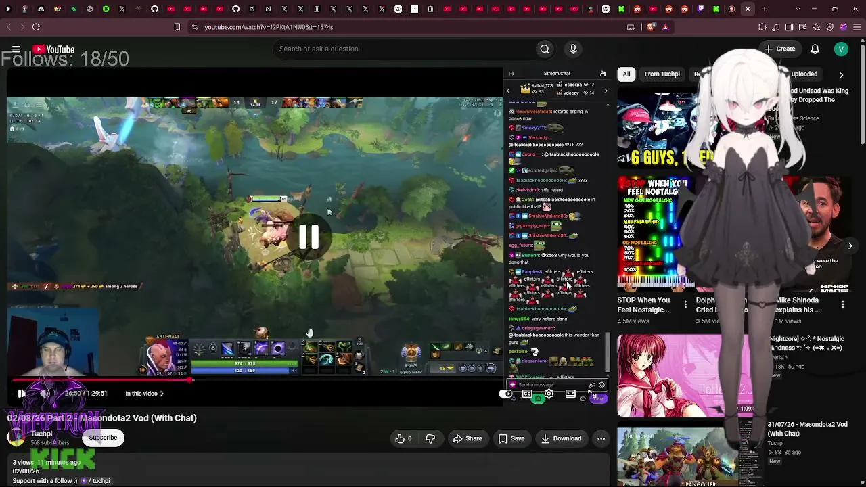Download the video
The image size is (866, 487).
561,438
